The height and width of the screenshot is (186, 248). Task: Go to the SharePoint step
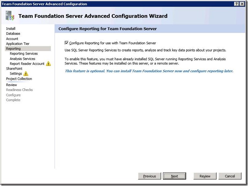click(x=14, y=68)
